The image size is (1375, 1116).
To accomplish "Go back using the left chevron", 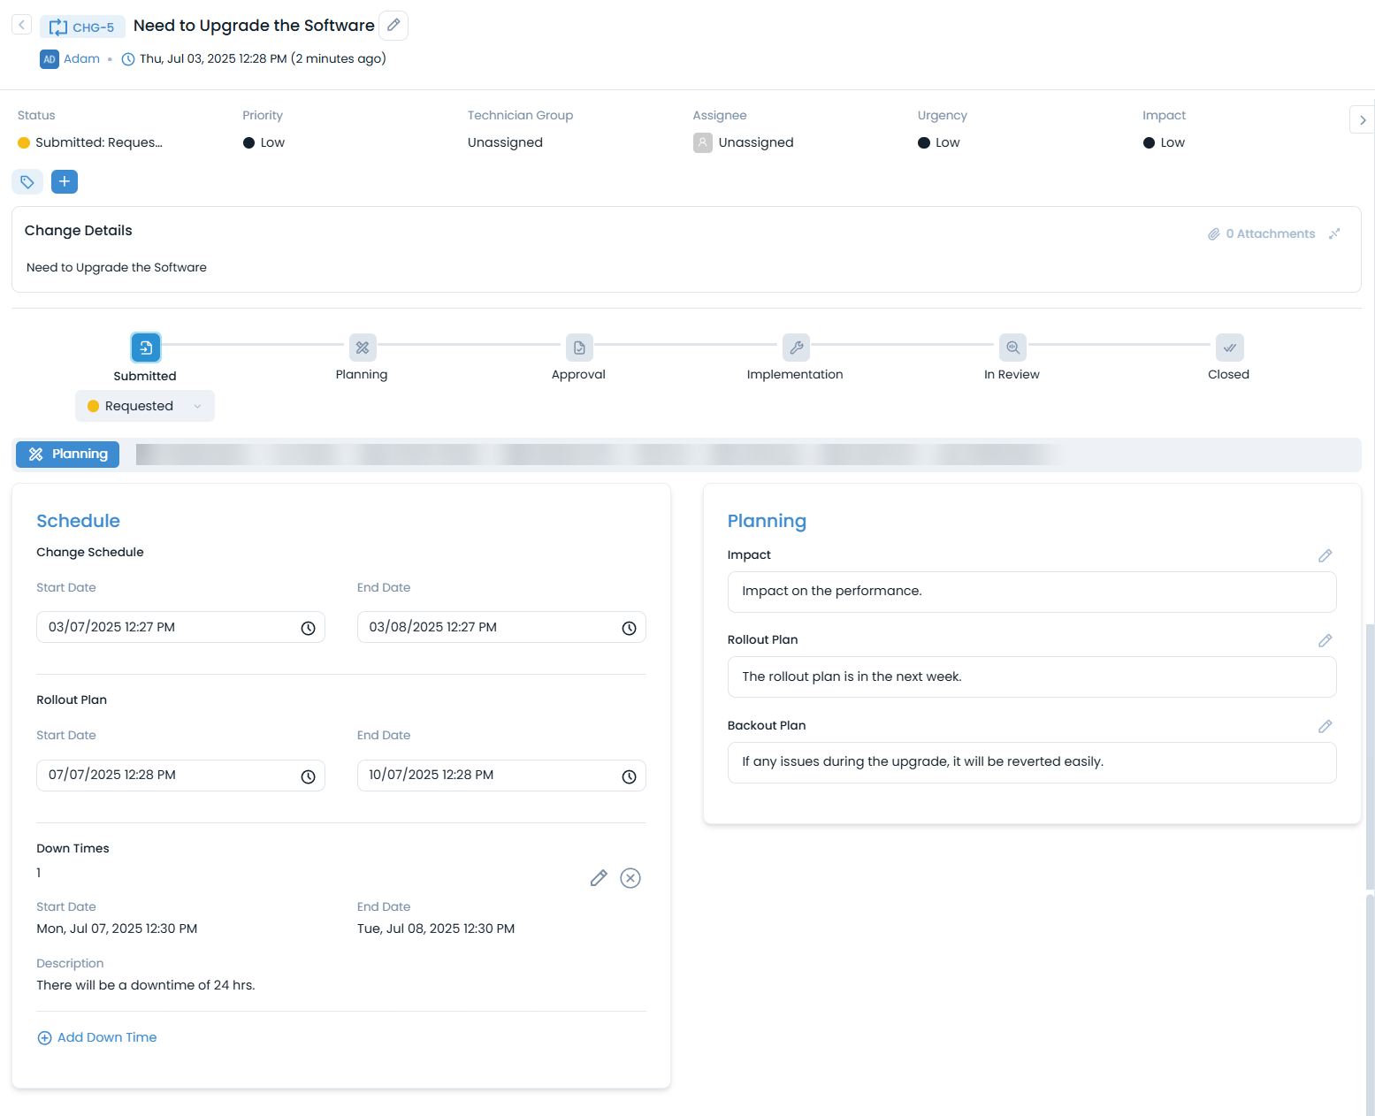I will 22,25.
